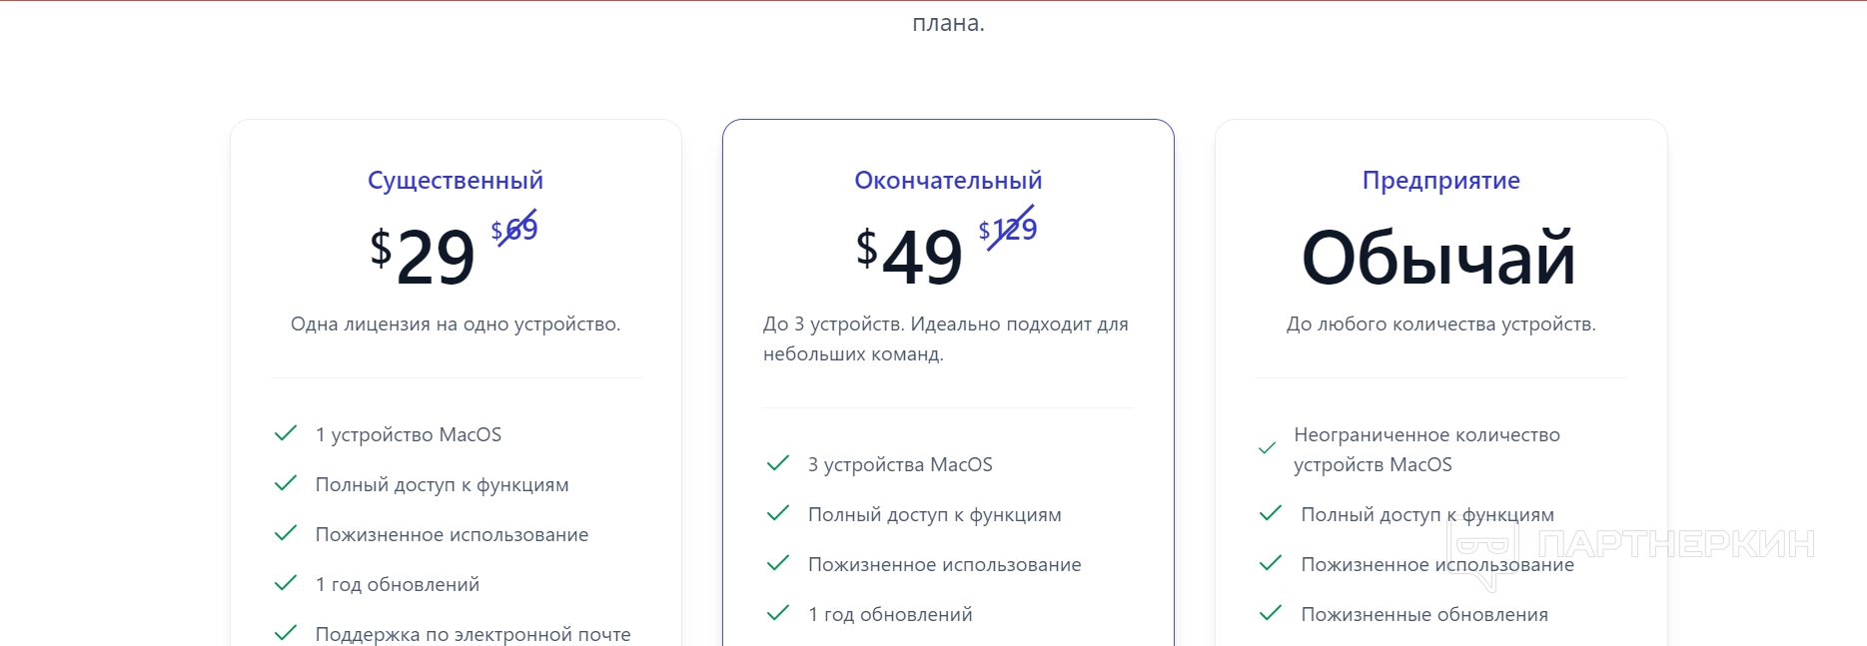
Task: Click "1 год обновлений" checkmark in Окончательный plan
Action: pos(778,613)
